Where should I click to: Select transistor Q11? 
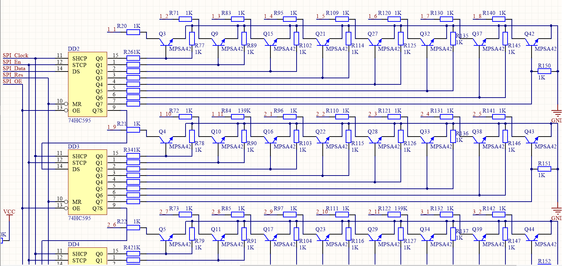[x=219, y=238]
